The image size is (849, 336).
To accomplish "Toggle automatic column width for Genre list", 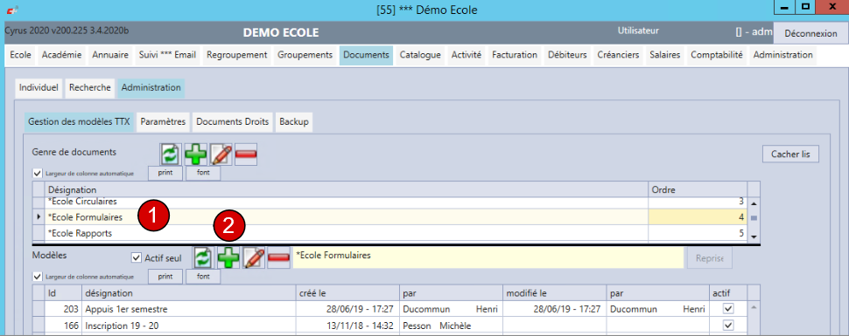I will 37,174.
